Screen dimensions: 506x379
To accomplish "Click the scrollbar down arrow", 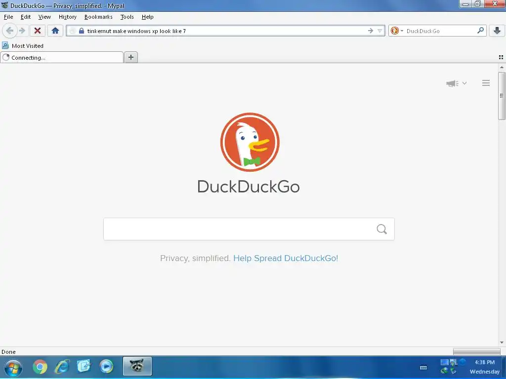I will 502,342.
